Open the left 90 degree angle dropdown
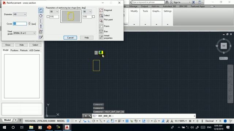This screenshot has height=131, width=234. click(54, 12)
